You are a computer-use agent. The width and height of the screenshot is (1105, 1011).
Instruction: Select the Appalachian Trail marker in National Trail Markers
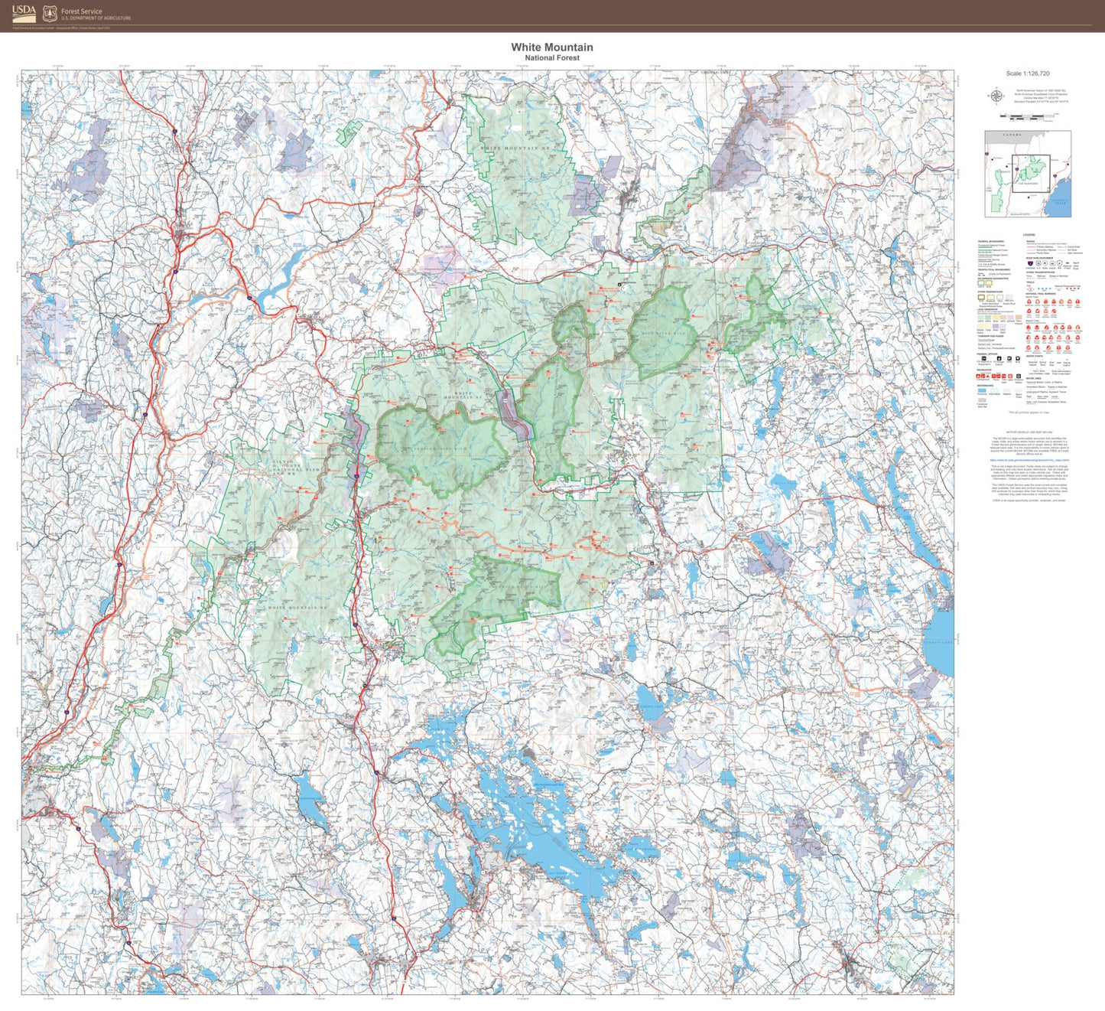tap(1029, 301)
